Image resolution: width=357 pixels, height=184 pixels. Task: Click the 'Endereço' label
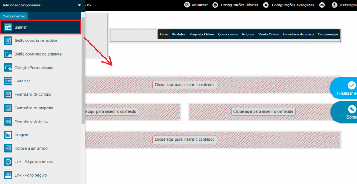(23, 81)
